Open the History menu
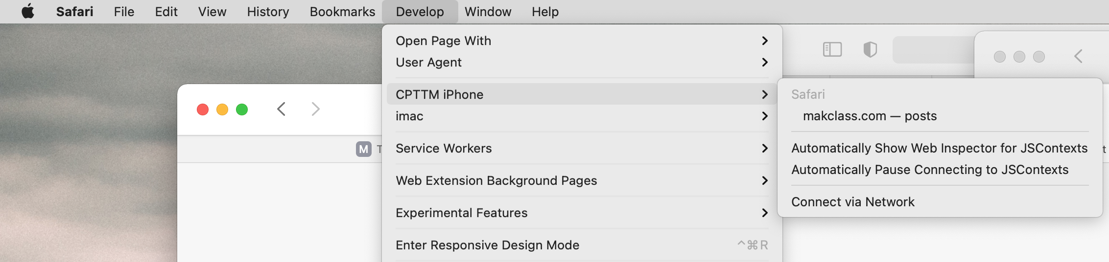 268,12
